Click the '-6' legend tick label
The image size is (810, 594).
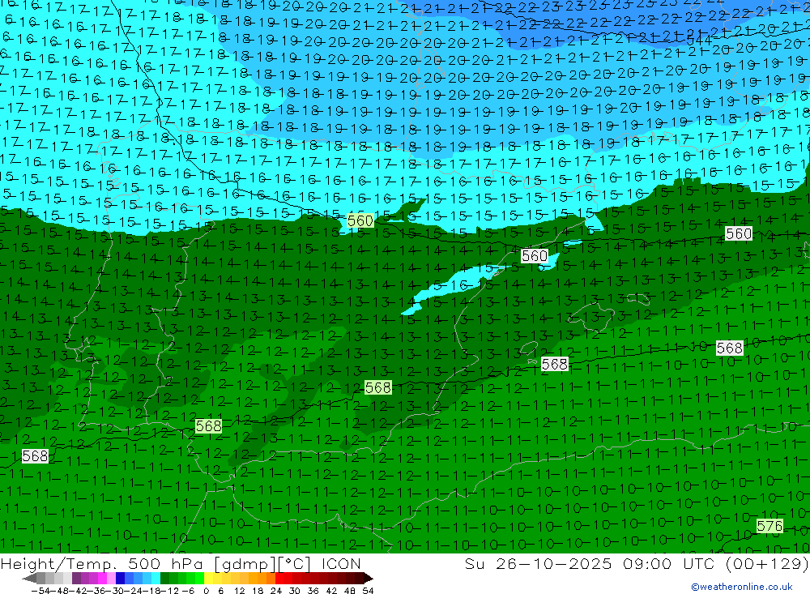(188, 591)
